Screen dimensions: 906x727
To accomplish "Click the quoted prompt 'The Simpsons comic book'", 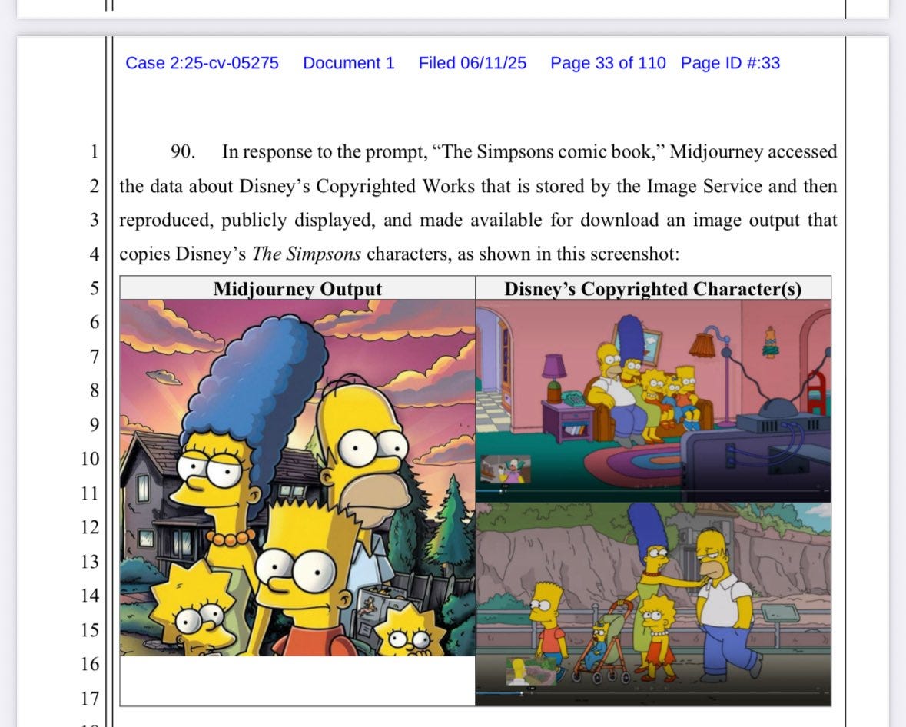I will pyautogui.click(x=546, y=152).
